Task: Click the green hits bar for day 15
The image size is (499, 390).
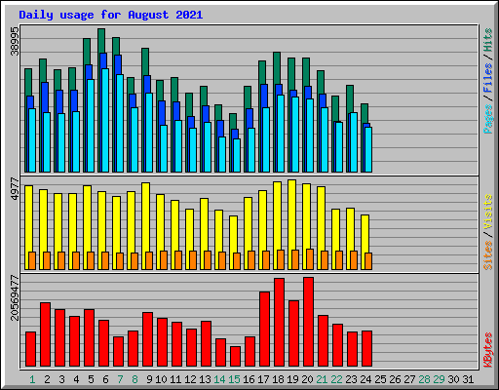Action: 233,121
